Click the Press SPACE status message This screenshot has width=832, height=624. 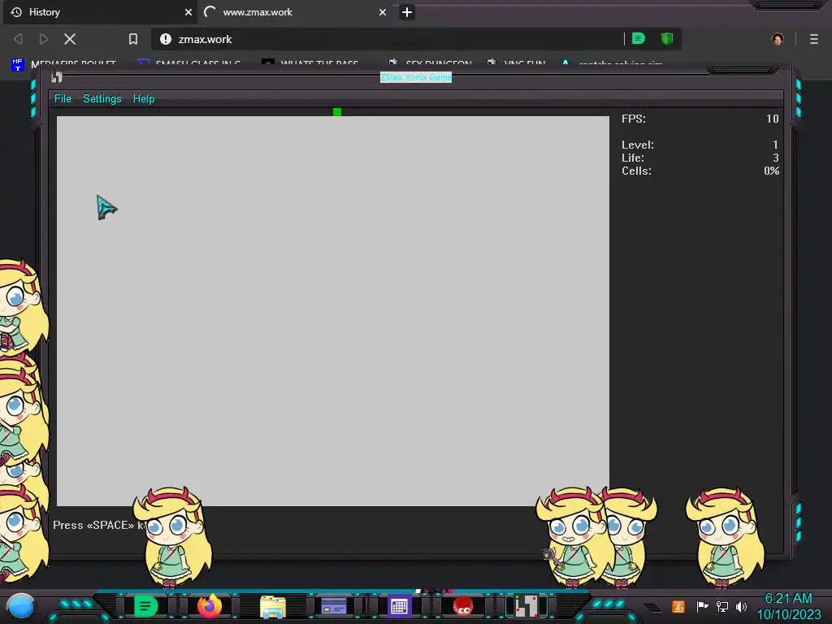coord(98,526)
